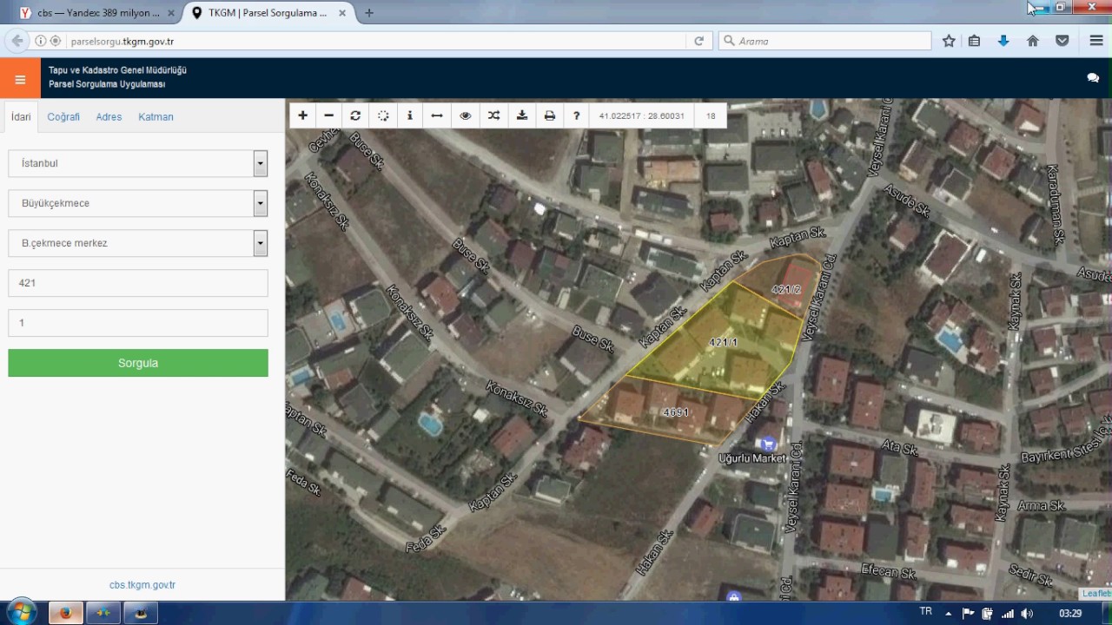Select the info (i) map tool
Viewport: 1112px width, 625px height.
[410, 115]
